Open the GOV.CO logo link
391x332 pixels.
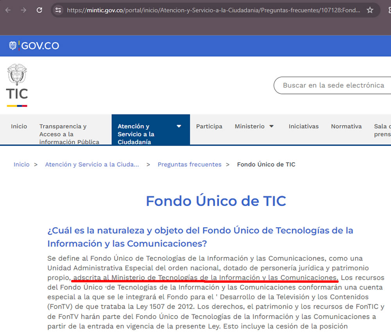(x=34, y=46)
